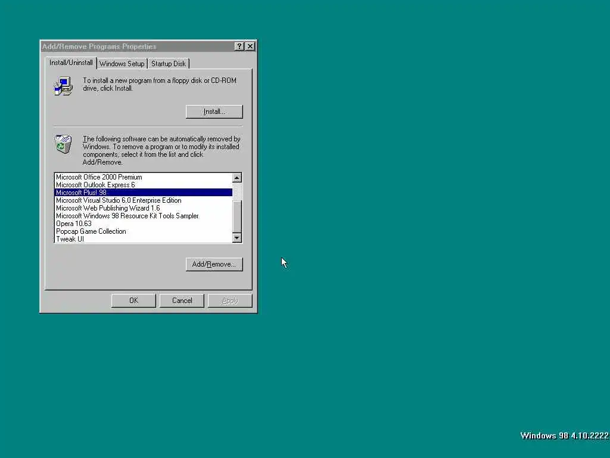Select Microsoft Plus! 98 entry

143,193
